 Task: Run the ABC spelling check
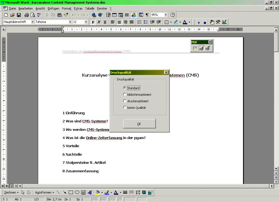(x=39, y=15)
